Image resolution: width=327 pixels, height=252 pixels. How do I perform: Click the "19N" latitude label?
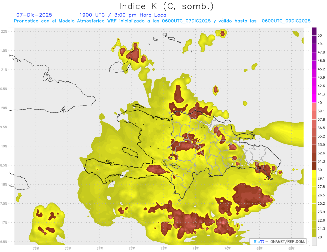5,146
